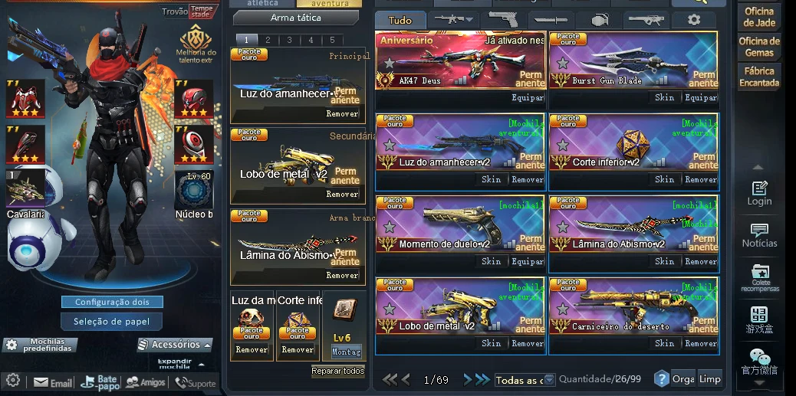796x396 pixels.
Task: Click the settings gear icon at bottom left
Action: pyautogui.click(x=13, y=381)
